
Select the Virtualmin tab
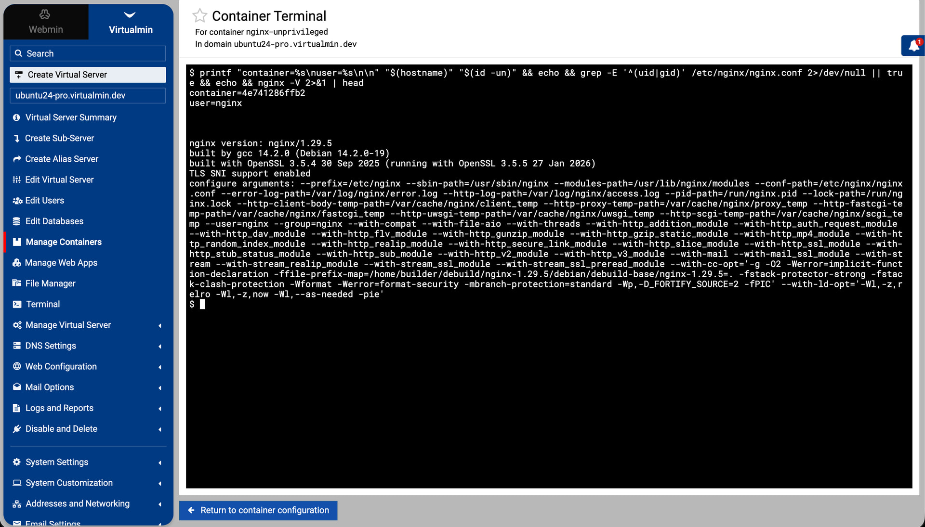click(131, 22)
